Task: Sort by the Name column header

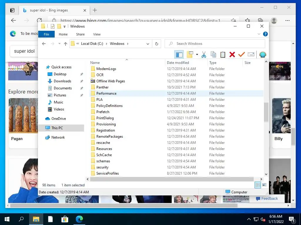Action: (127, 63)
